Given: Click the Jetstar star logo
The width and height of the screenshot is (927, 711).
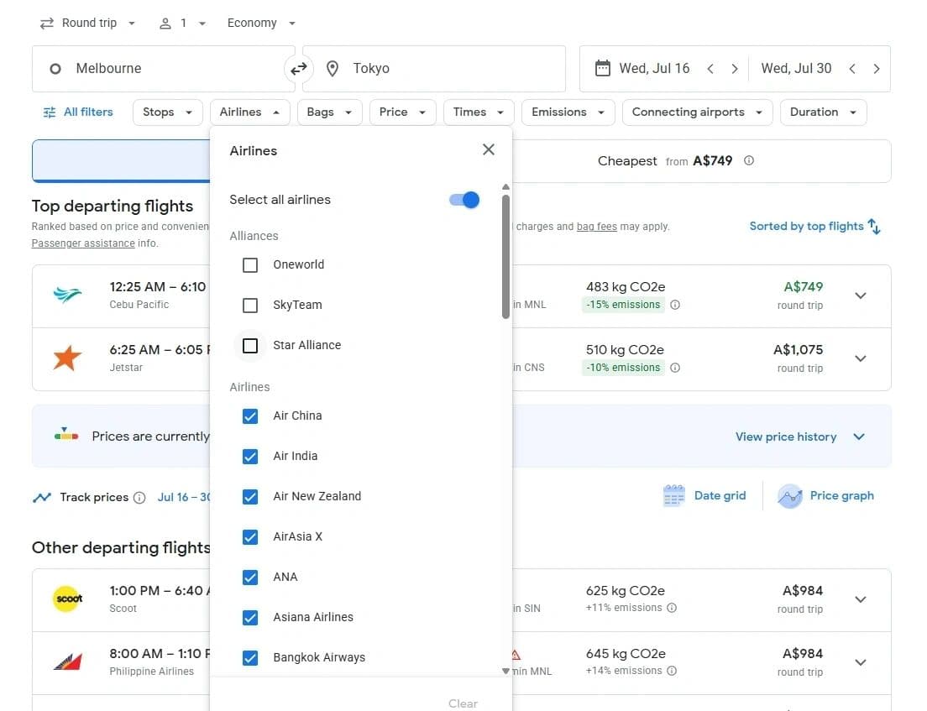Looking at the screenshot, I should [x=67, y=358].
